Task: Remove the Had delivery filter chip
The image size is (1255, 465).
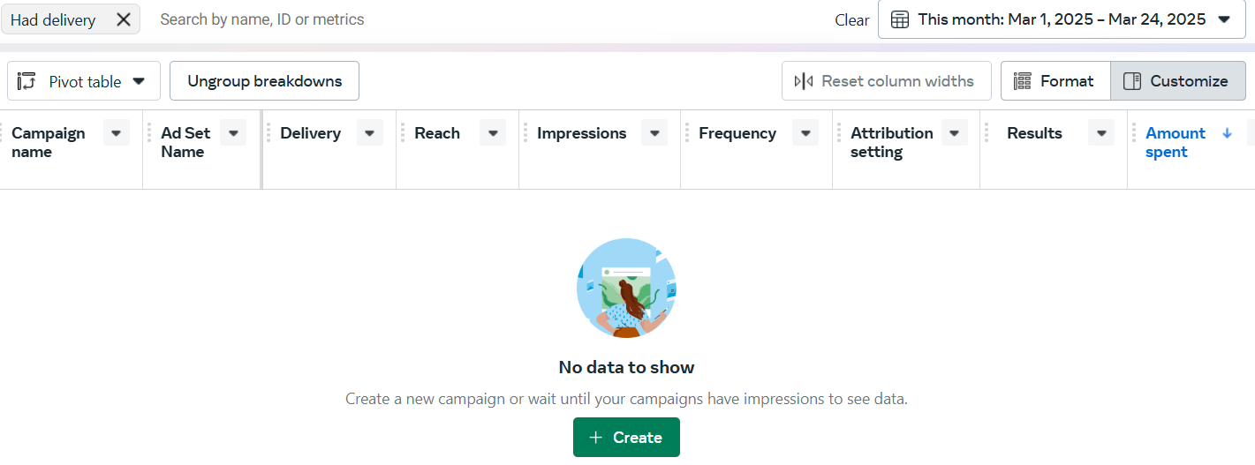Action: coord(124,19)
